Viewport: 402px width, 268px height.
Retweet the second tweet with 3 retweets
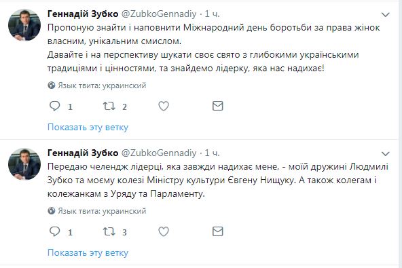(x=109, y=231)
